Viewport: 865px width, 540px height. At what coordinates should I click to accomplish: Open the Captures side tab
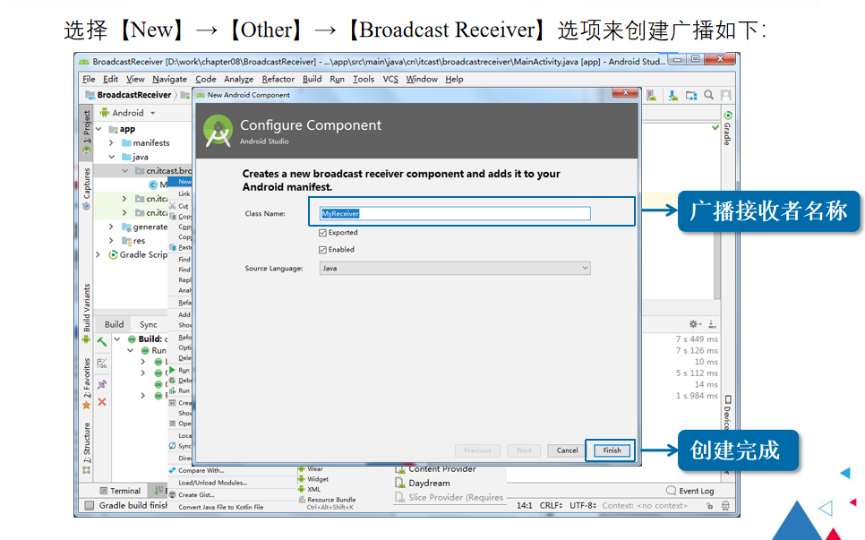pyautogui.click(x=87, y=189)
